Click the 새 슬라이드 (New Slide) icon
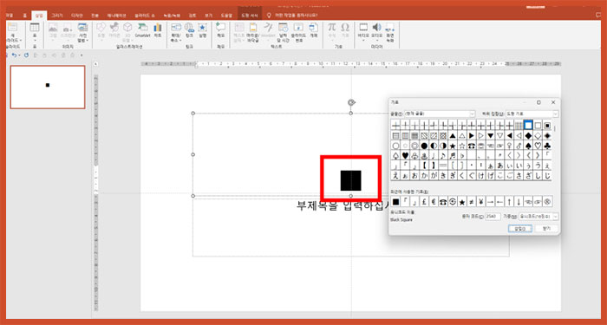This screenshot has width=607, height=325. (13, 28)
